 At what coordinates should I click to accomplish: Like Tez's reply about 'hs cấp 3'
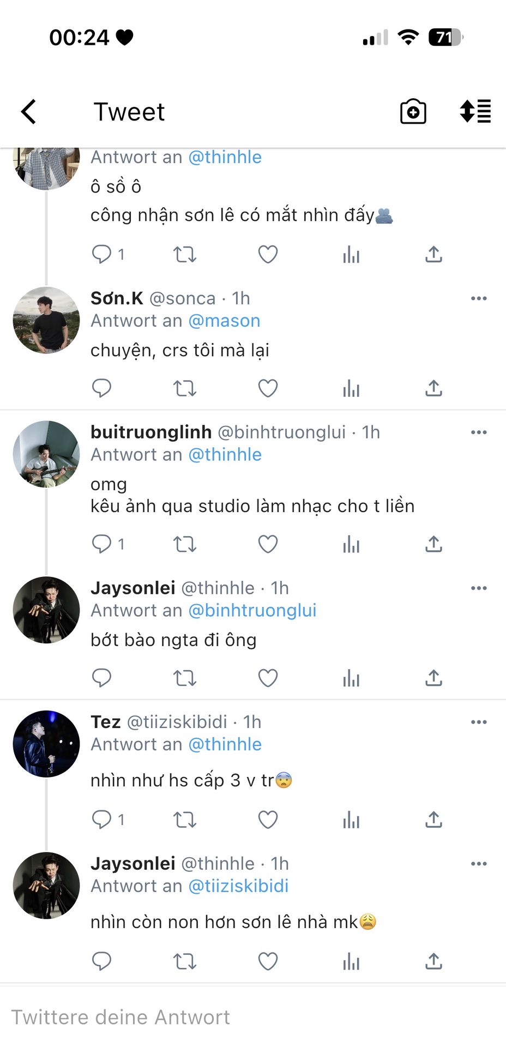click(268, 820)
